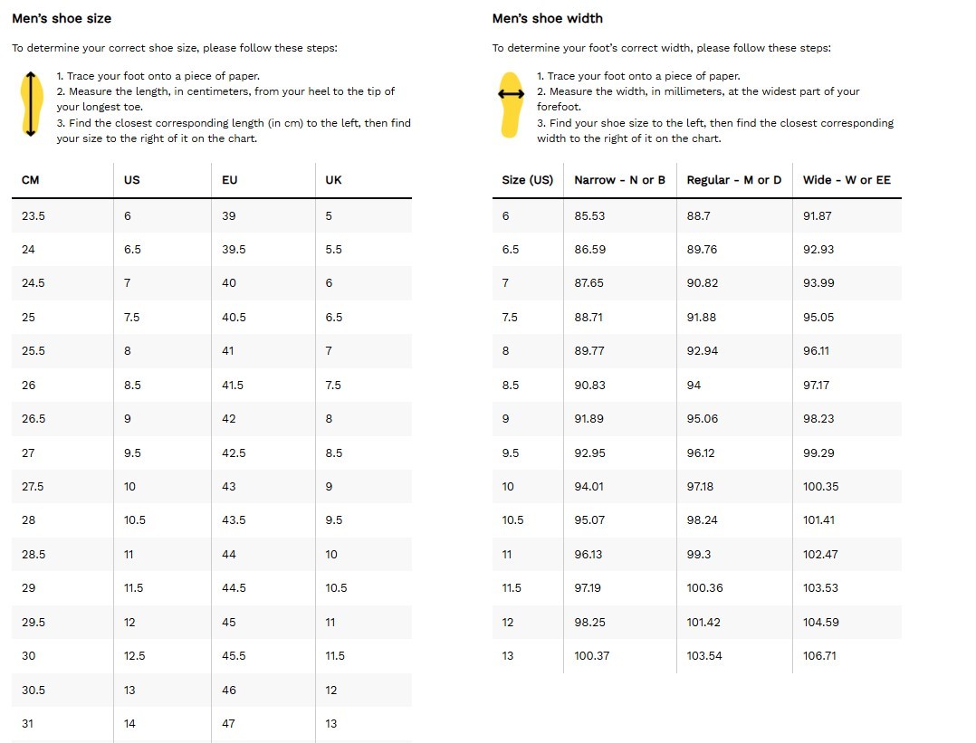Click the narrow width value 85.53
Image resolution: width=976 pixels, height=743 pixels.
[589, 216]
